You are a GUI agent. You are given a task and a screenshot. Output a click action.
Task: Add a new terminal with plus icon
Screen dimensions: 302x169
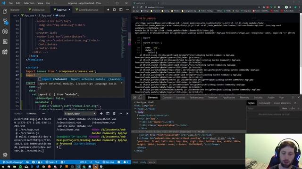[101, 114]
